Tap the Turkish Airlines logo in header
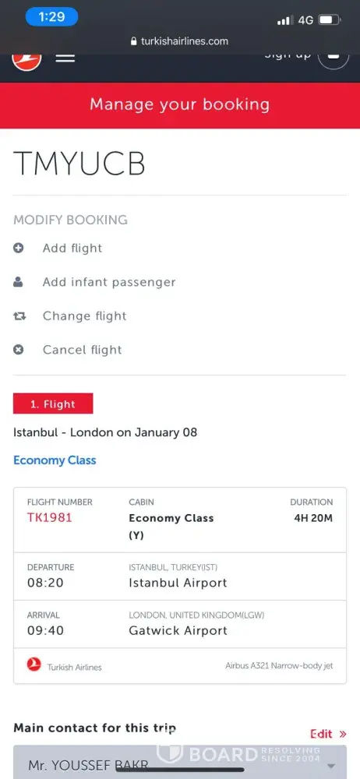Image resolution: width=360 pixels, height=779 pixels. click(26, 59)
